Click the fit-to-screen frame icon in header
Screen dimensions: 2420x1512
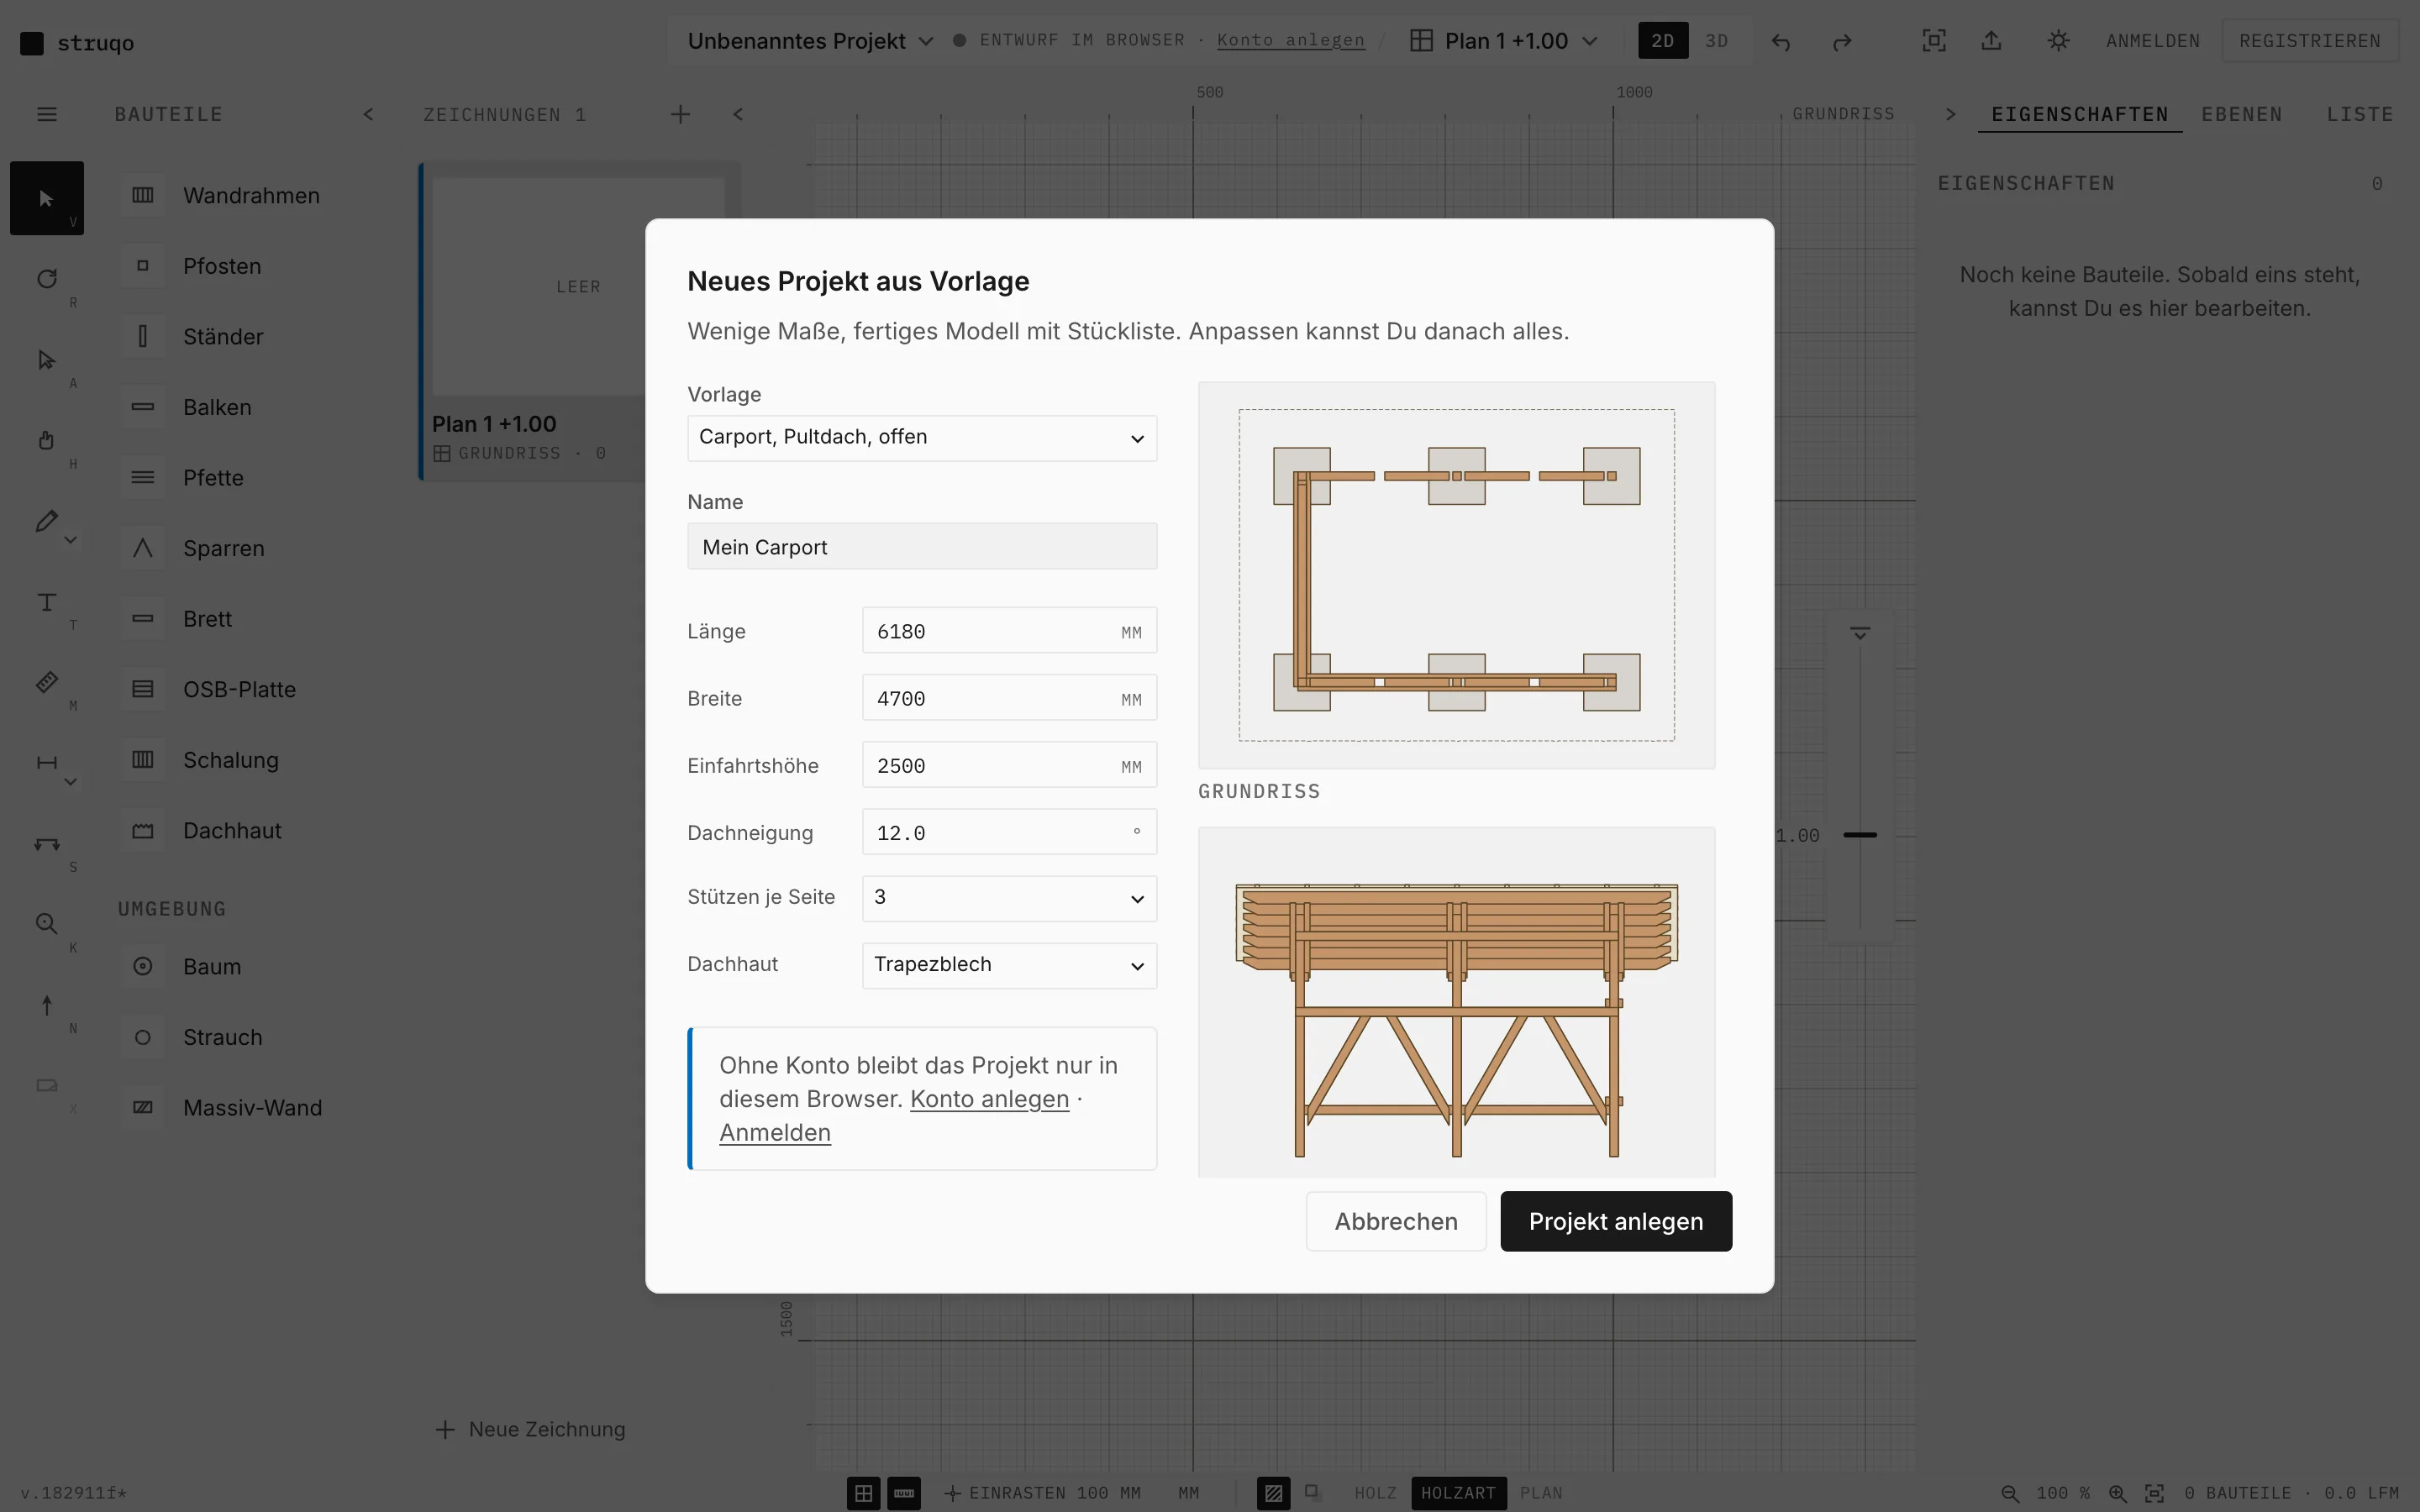(x=1934, y=41)
